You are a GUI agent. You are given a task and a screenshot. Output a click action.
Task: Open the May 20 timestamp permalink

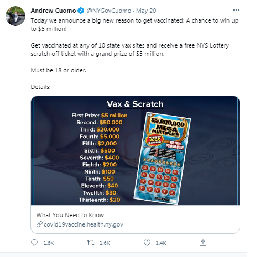coord(146,11)
